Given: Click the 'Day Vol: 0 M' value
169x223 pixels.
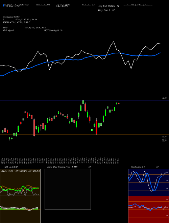Looking at the screenshot, I should [106, 10].
